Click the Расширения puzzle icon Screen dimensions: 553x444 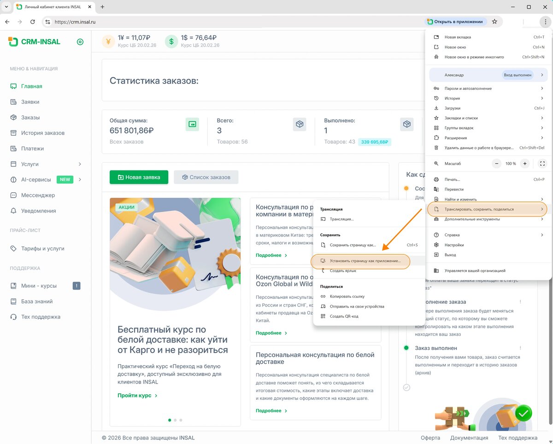click(x=436, y=138)
